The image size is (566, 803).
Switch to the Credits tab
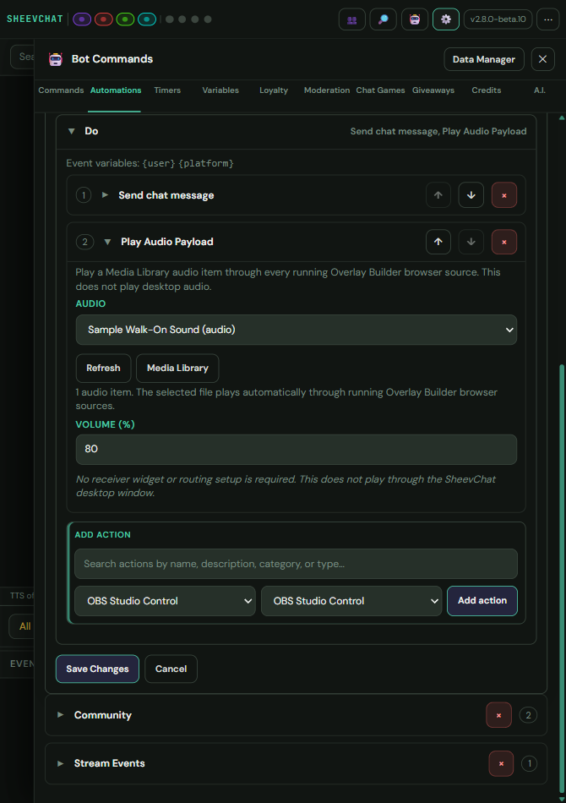point(486,90)
